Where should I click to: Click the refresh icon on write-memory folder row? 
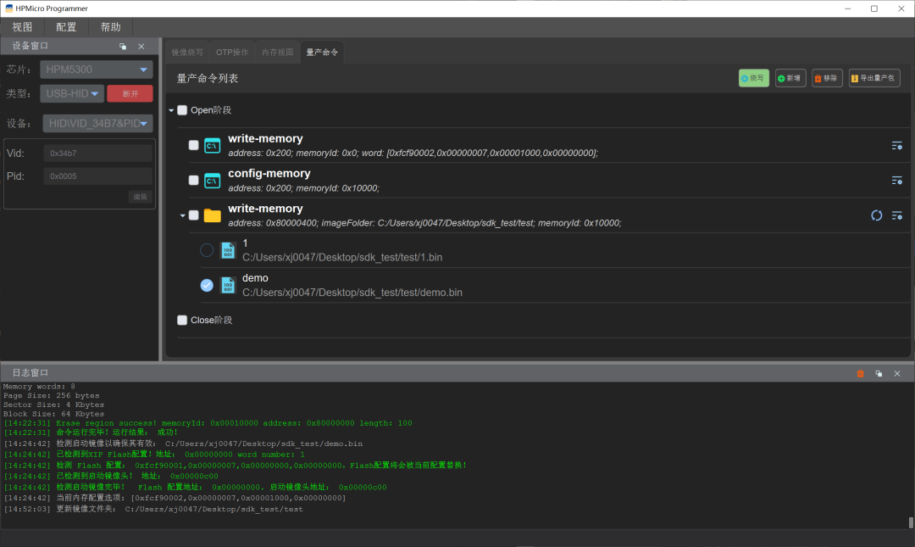point(877,215)
